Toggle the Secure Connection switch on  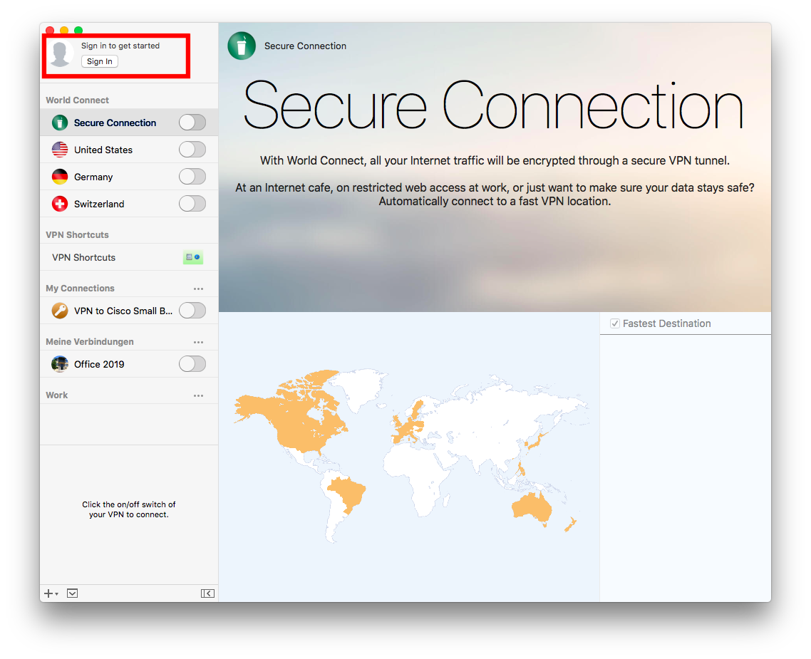(192, 123)
